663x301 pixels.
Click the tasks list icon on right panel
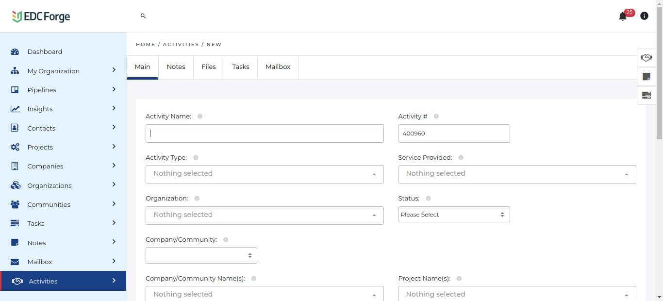point(646,95)
